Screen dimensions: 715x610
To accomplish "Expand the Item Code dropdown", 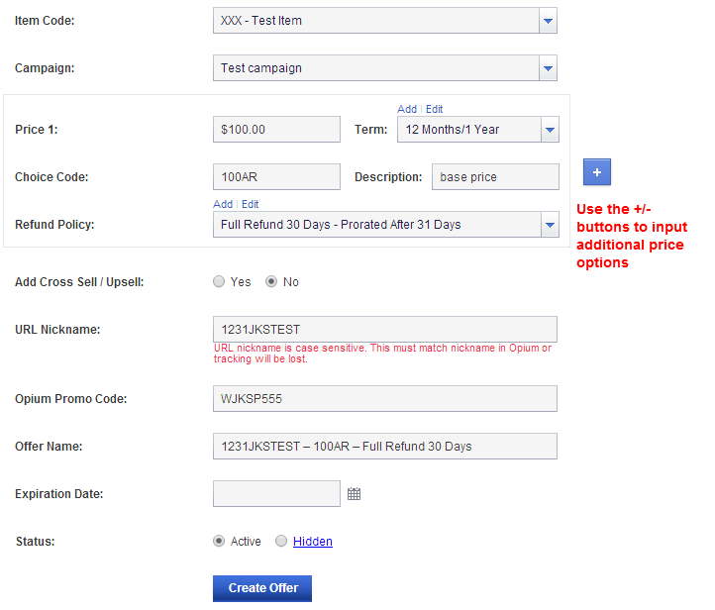I will coord(548,21).
